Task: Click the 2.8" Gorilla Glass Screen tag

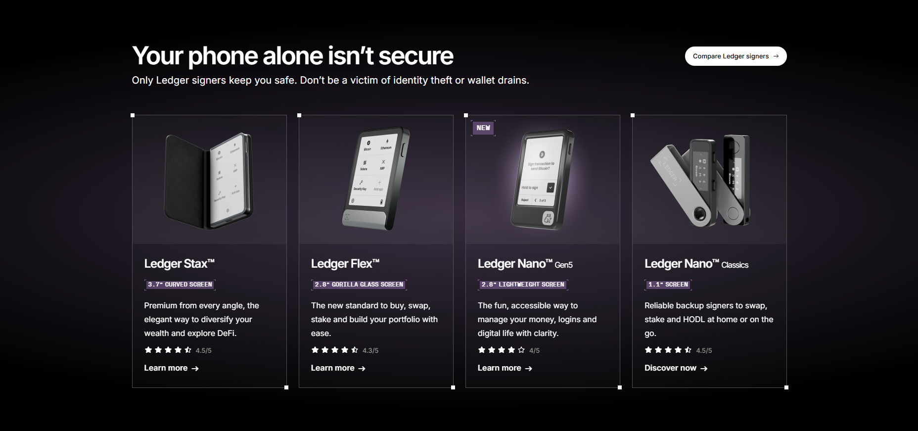Action: pos(359,285)
